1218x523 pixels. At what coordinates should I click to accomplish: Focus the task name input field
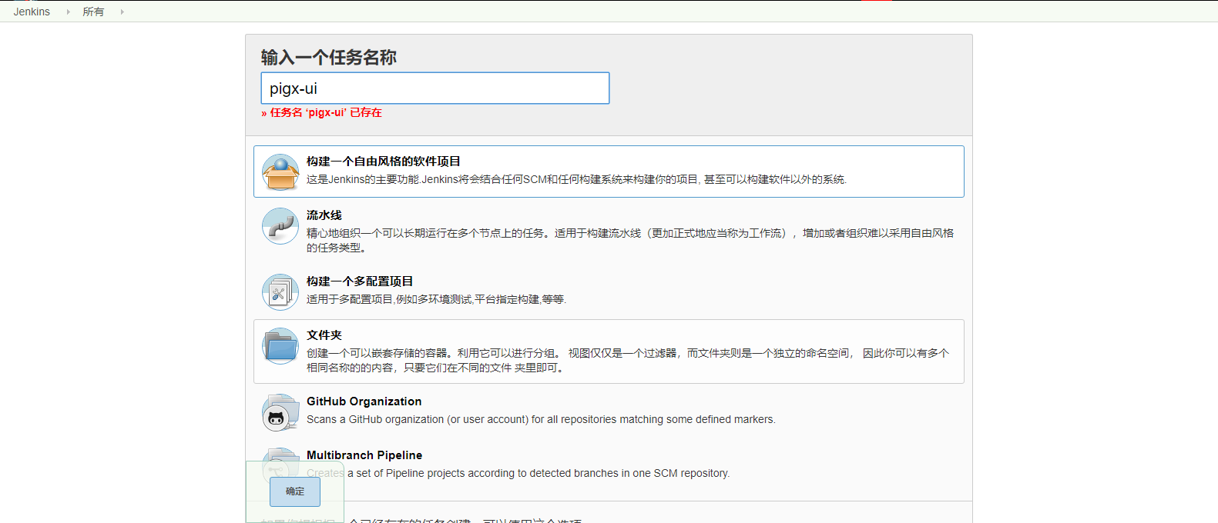pos(435,88)
